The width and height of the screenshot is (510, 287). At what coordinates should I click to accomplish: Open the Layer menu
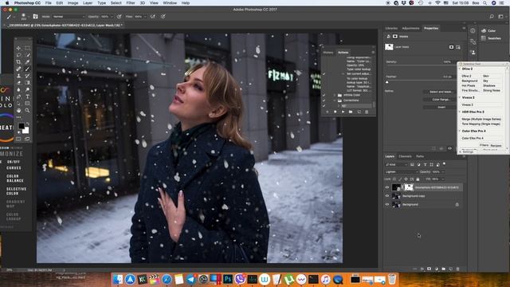click(88, 3)
